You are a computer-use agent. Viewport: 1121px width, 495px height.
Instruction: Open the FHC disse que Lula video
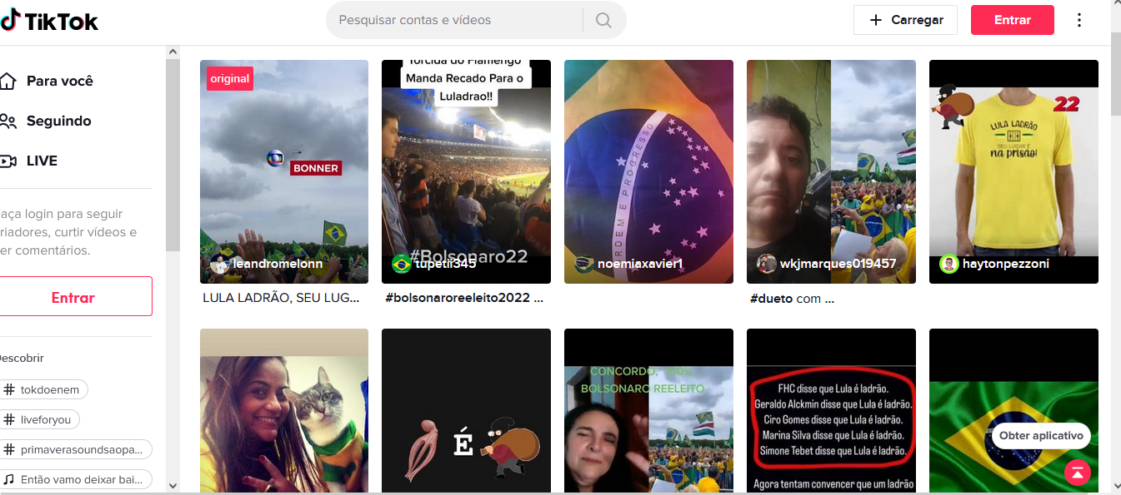point(831,410)
